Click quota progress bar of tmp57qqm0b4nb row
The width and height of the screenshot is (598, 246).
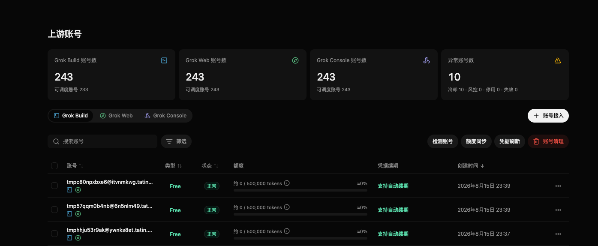(x=301, y=214)
